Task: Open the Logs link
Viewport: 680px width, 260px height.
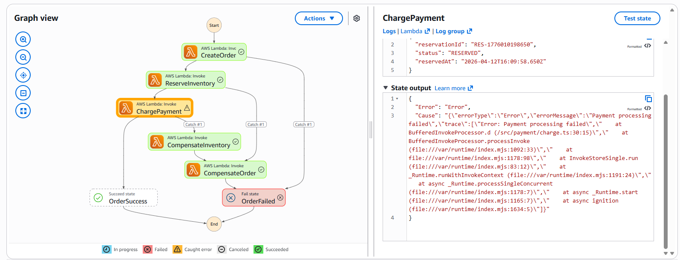Action: click(389, 31)
